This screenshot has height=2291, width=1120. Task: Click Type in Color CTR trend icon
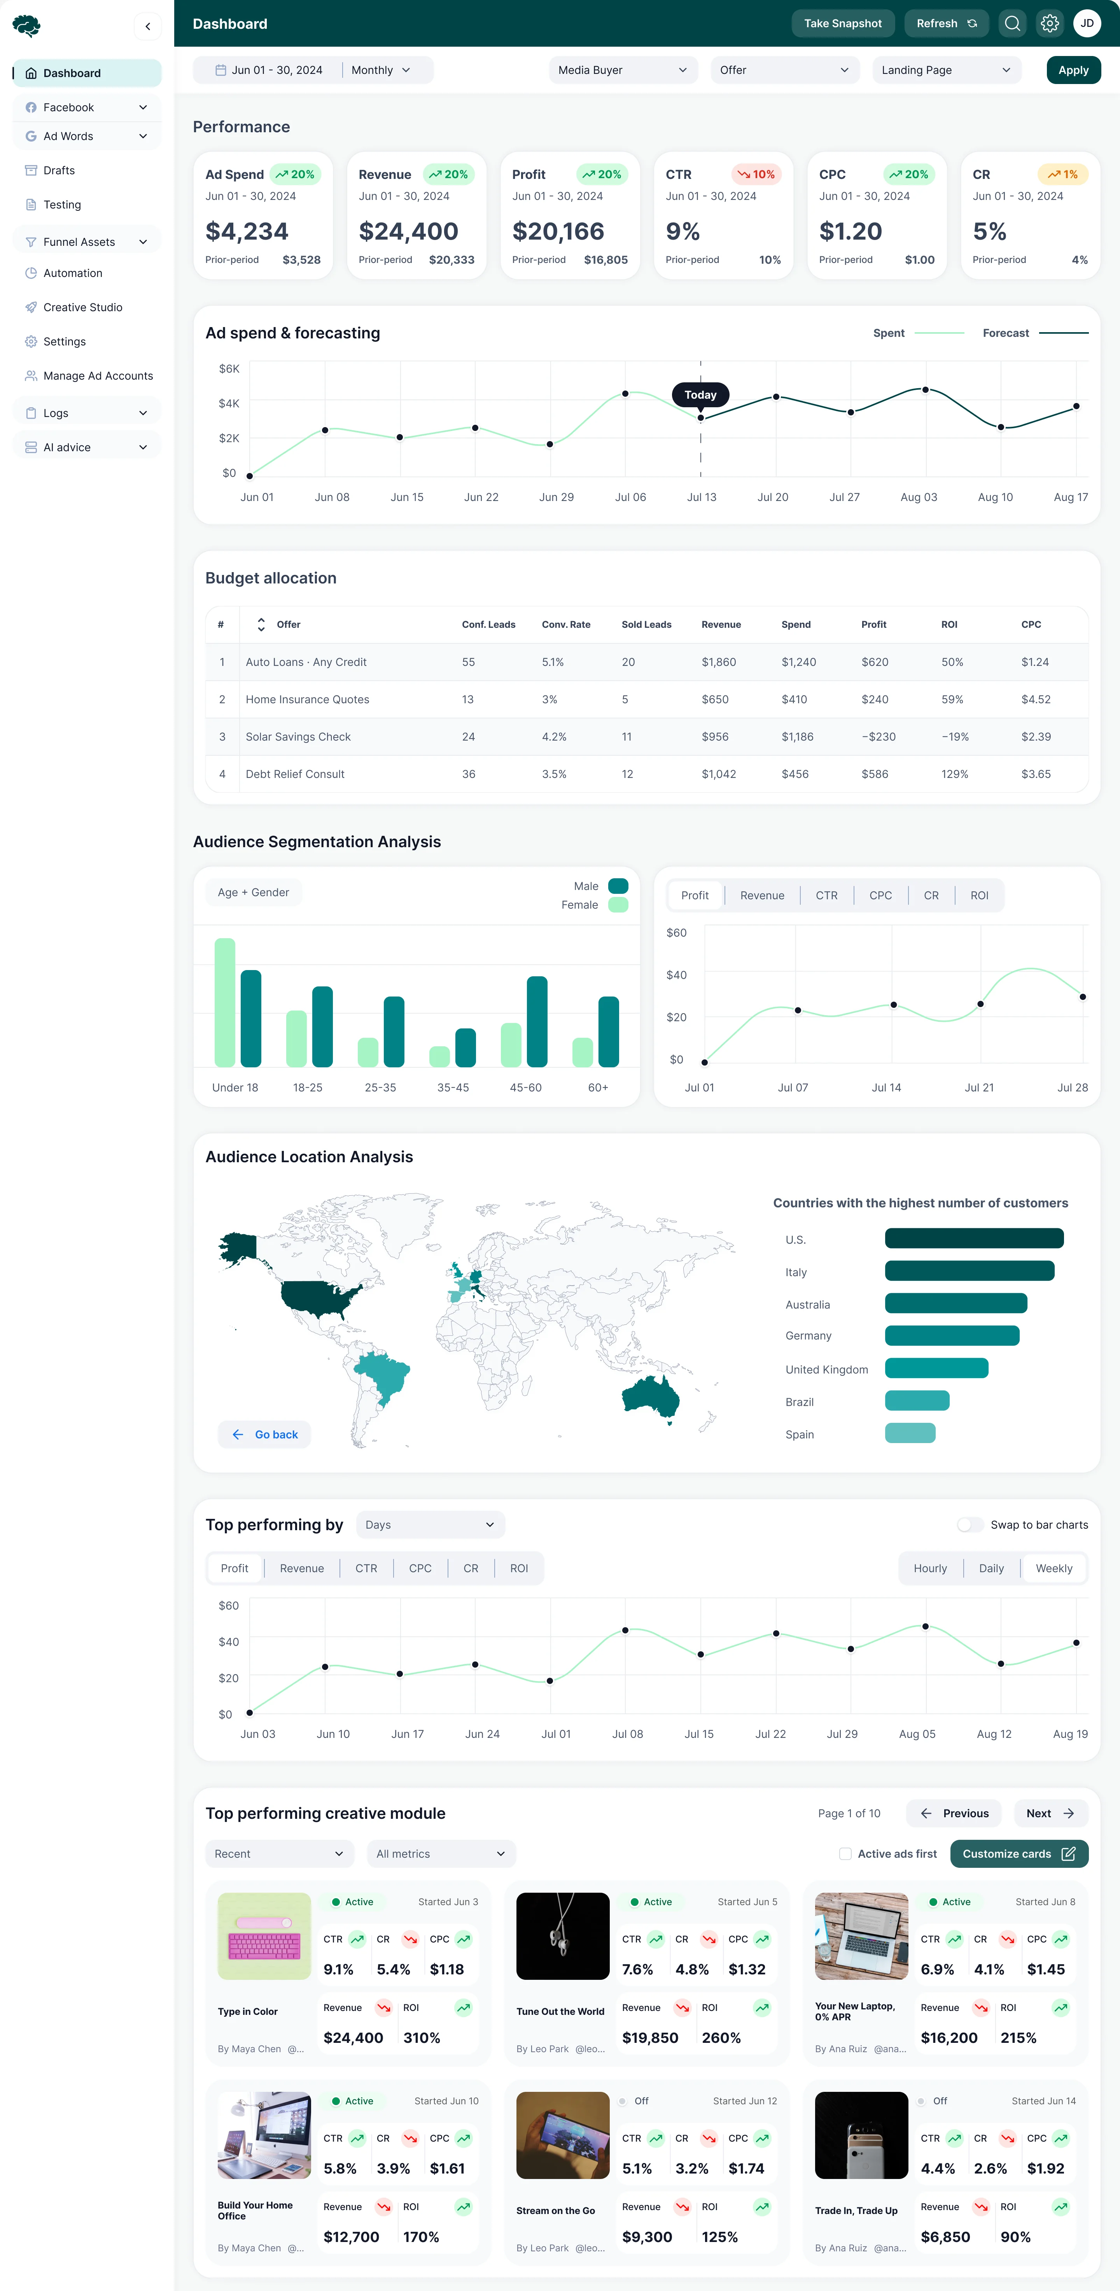pyautogui.click(x=357, y=1939)
